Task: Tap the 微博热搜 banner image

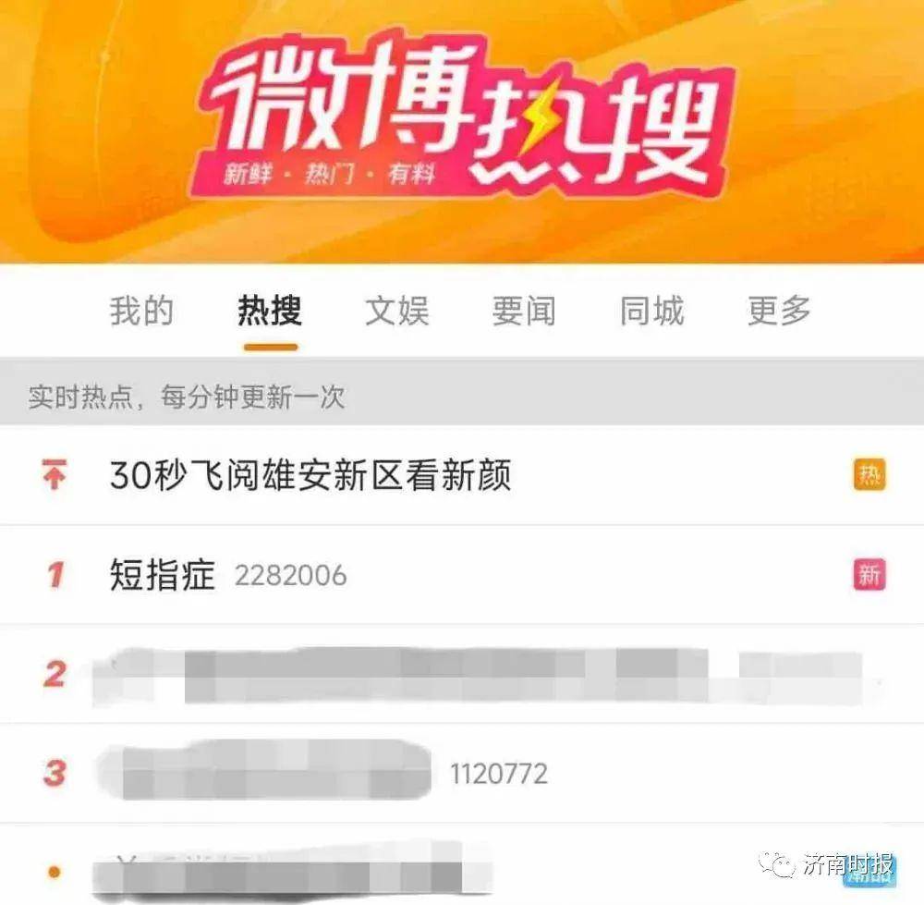Action: click(x=462, y=131)
